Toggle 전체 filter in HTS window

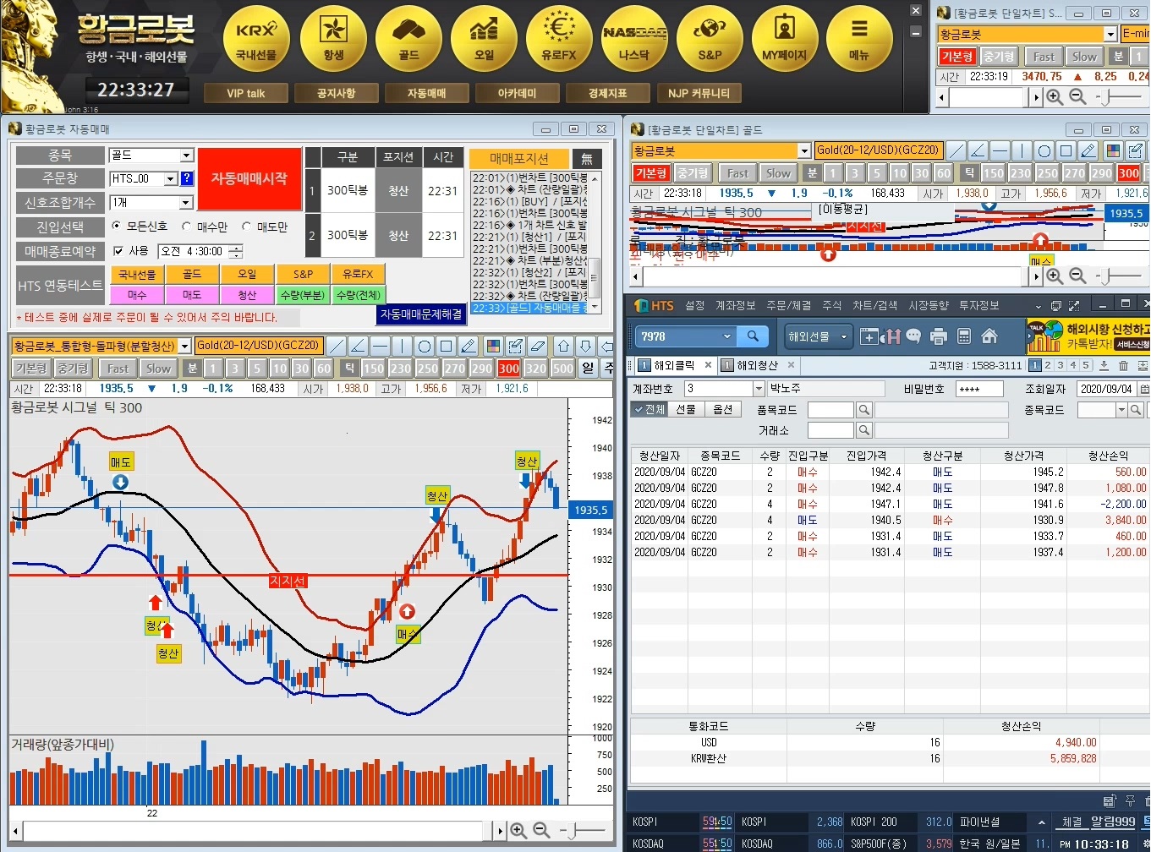(x=649, y=409)
